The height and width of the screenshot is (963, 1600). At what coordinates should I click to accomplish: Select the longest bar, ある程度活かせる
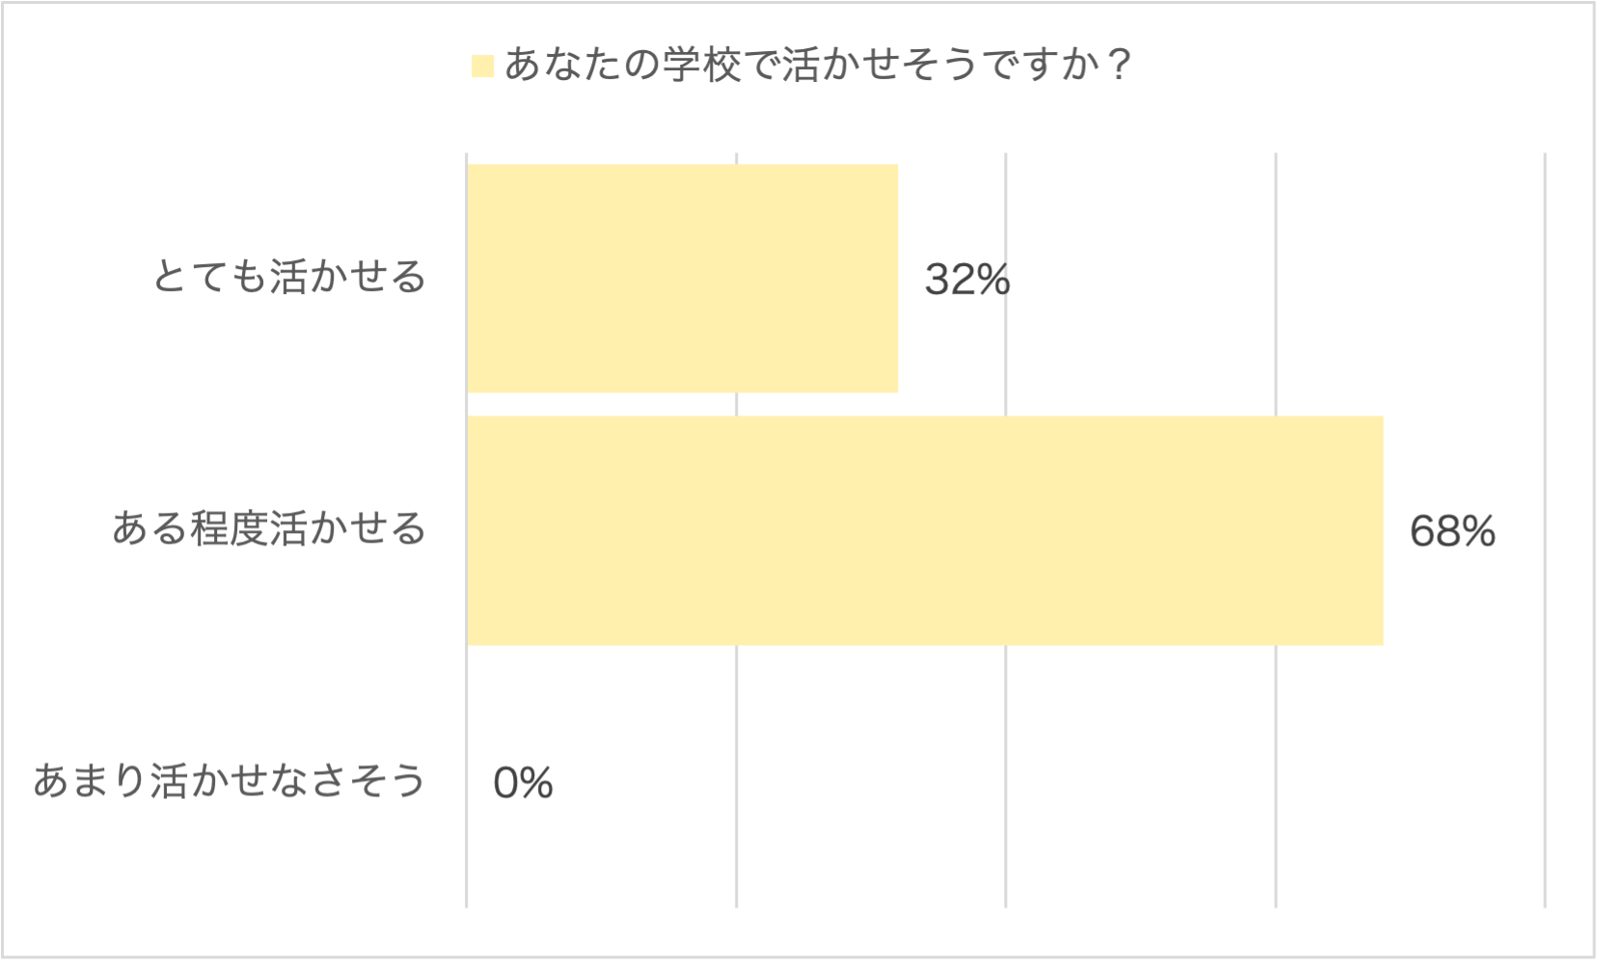(x=924, y=530)
